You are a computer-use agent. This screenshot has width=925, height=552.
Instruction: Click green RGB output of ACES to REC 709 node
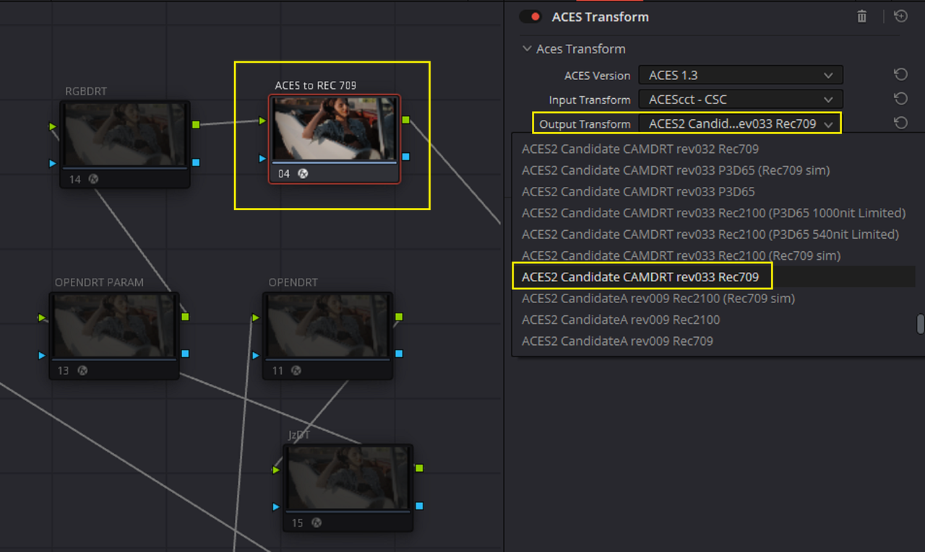405,119
